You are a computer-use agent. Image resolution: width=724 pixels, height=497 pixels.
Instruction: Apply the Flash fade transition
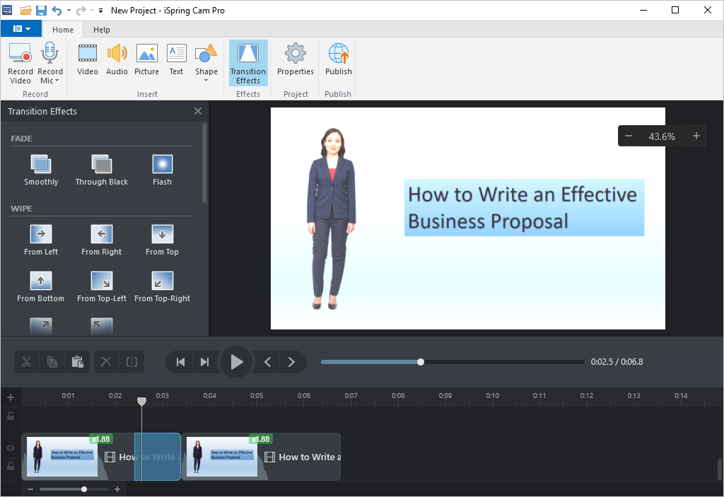tap(162, 170)
